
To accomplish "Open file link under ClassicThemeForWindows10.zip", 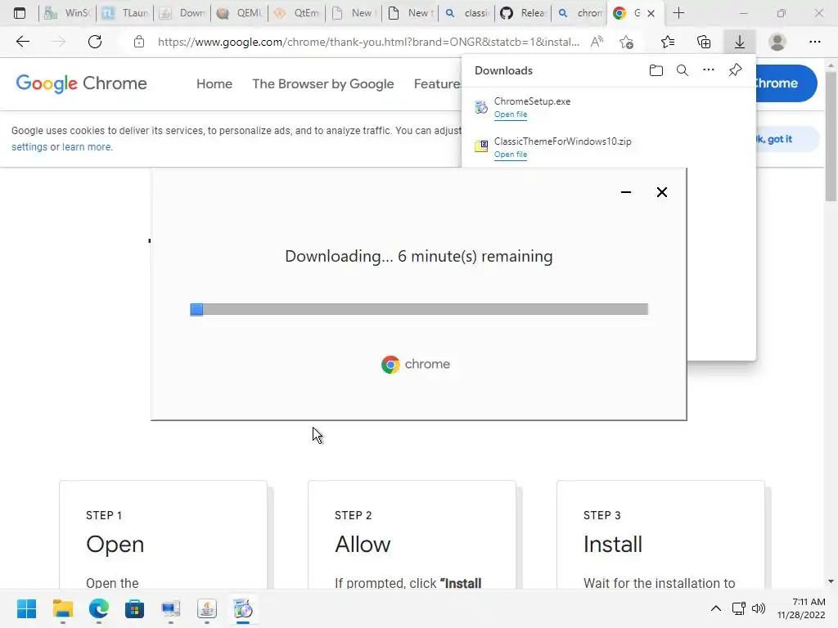I will point(511,155).
